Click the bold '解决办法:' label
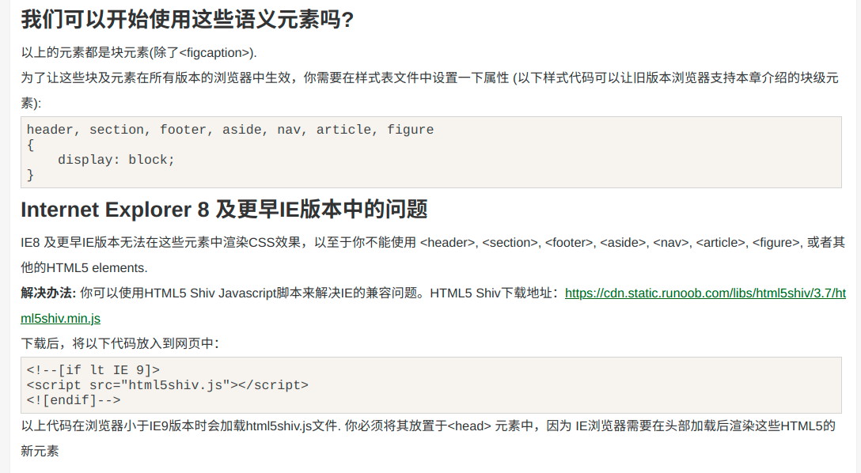The image size is (861, 473). click(48, 293)
